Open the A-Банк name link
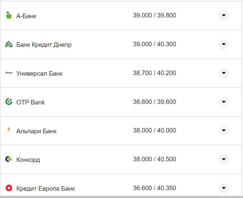The height and width of the screenshot is (198, 243). (26, 16)
